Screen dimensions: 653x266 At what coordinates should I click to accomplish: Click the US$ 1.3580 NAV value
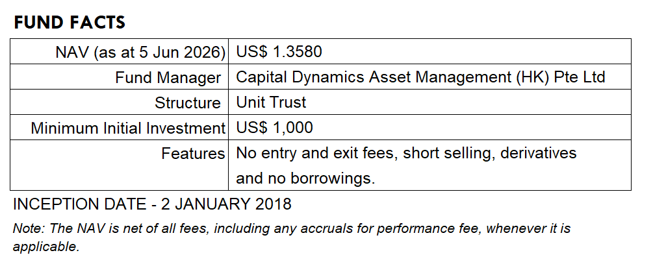pyautogui.click(x=279, y=51)
